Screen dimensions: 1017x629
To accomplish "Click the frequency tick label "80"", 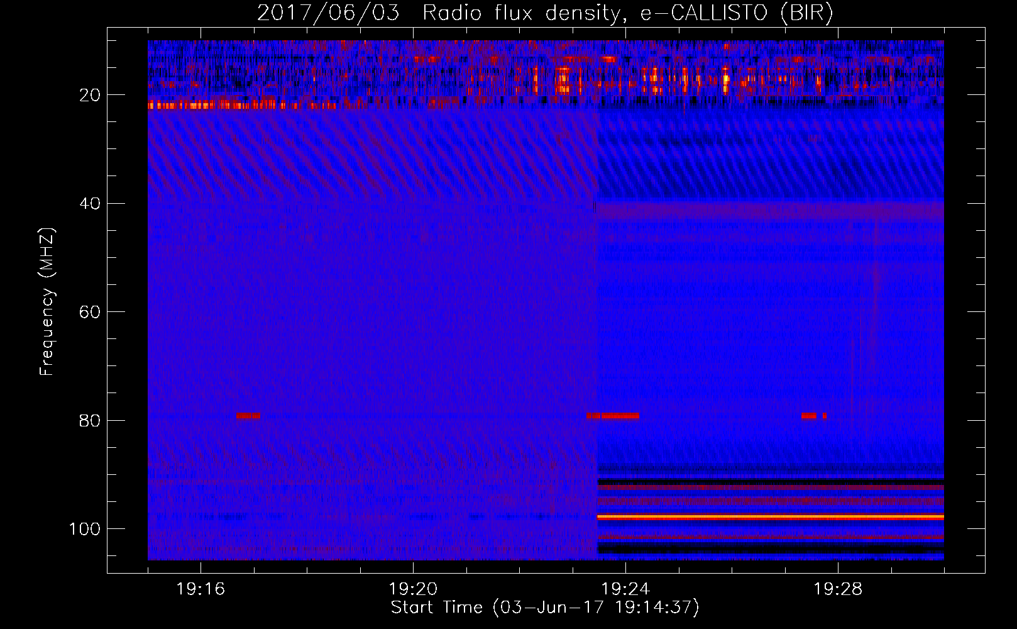I will point(90,421).
